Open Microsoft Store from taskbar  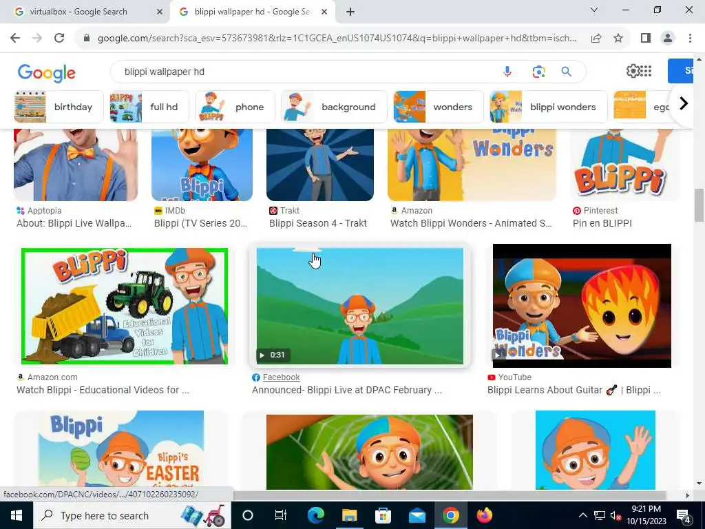383,515
